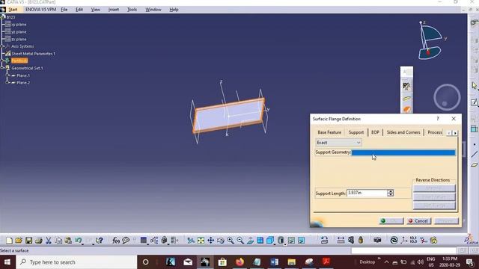Click the Create Multi-View icon

point(260,241)
